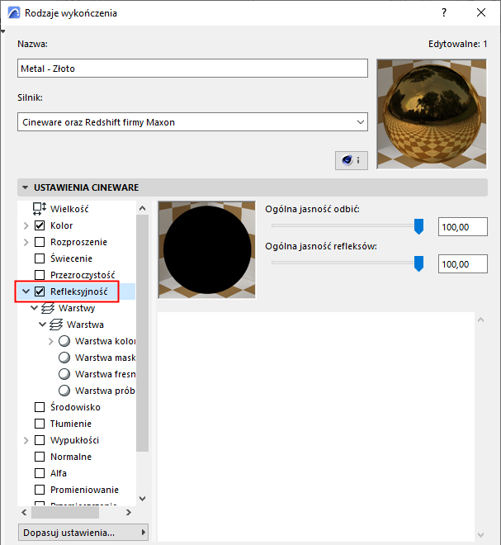Expand the Wypukłości tree node
Screen dimensions: 501x545
[x=26, y=440]
